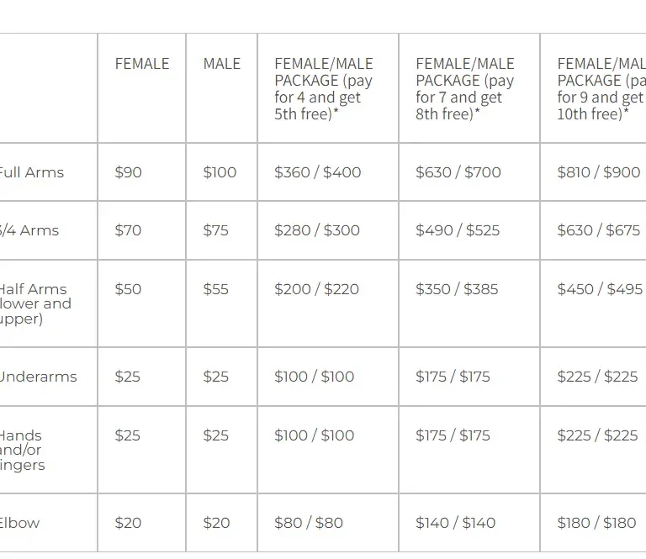Select the $80 / $80 Elbow package
Screen dimensions: 646x559
coord(309,523)
